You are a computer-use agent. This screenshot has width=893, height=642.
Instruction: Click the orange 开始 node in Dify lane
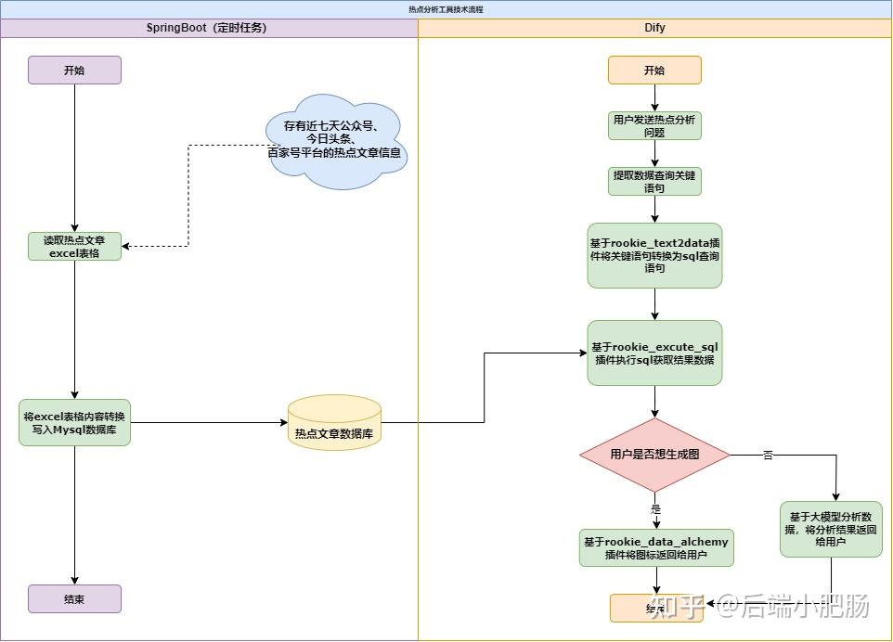tap(654, 70)
